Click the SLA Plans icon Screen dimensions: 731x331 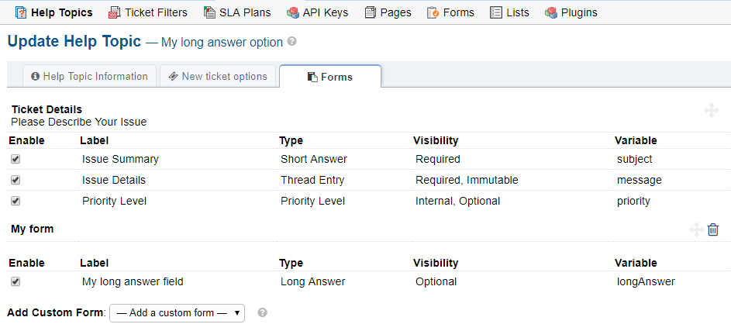pos(209,12)
